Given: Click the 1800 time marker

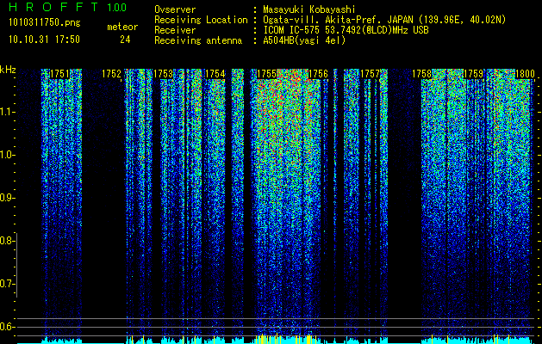Looking at the screenshot, I should 525,74.
